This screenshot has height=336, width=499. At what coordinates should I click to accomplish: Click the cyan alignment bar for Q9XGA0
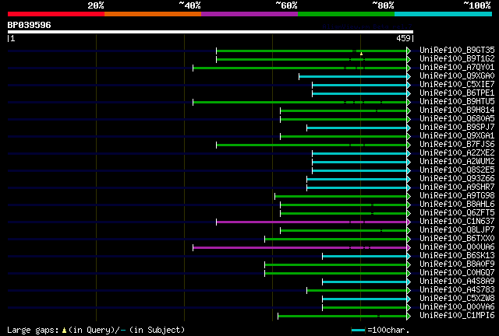point(353,76)
